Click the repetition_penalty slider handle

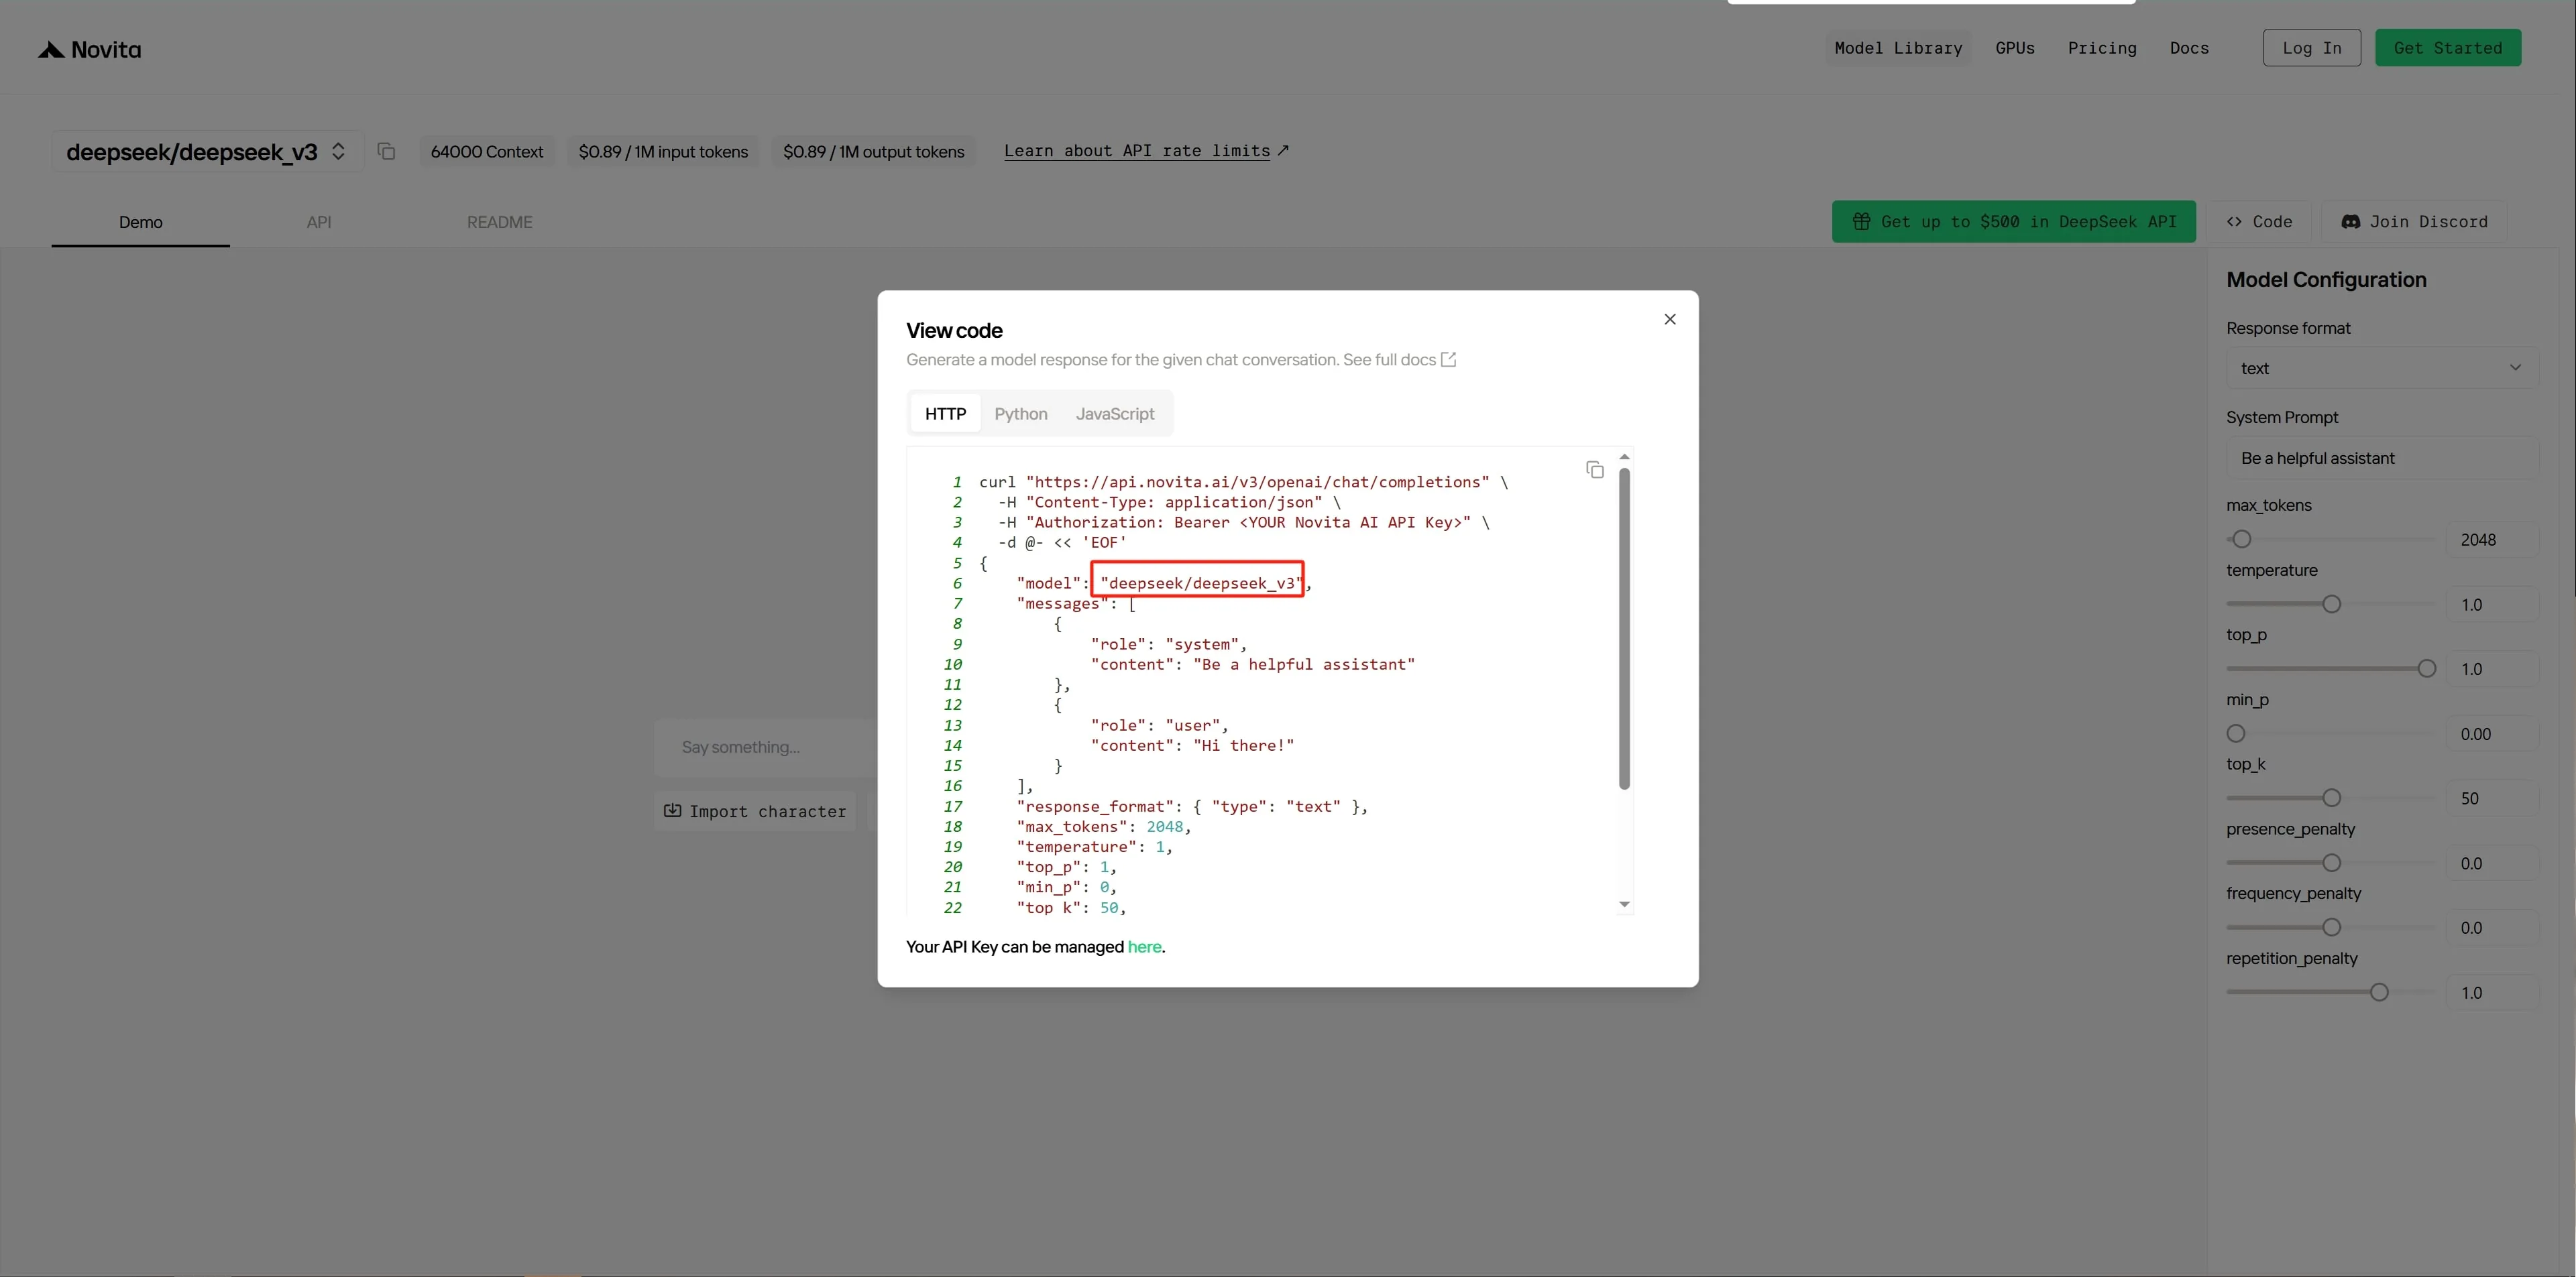[x=2379, y=992]
